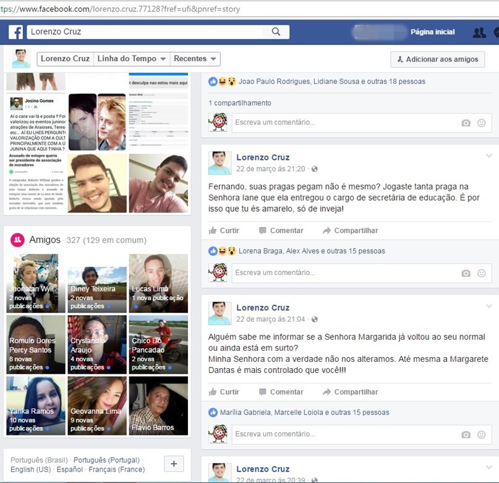Click camera icon in Margarida post comment box

tap(466, 435)
